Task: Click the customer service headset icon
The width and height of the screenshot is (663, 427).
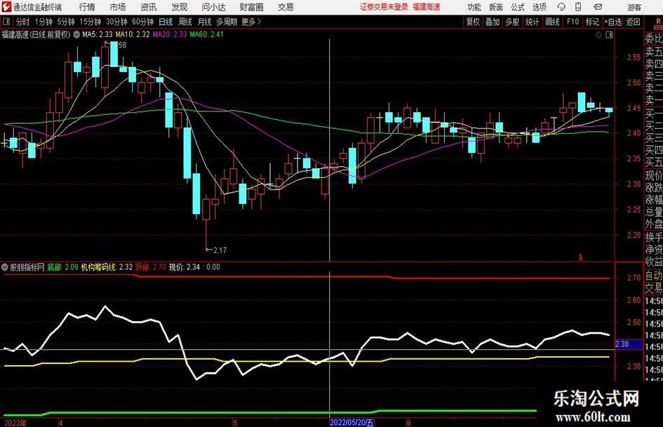Action: (x=561, y=7)
